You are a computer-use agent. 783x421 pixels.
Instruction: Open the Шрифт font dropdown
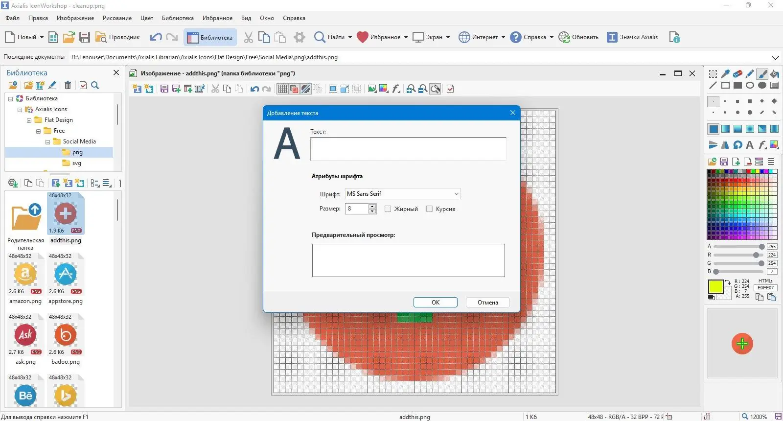(403, 194)
